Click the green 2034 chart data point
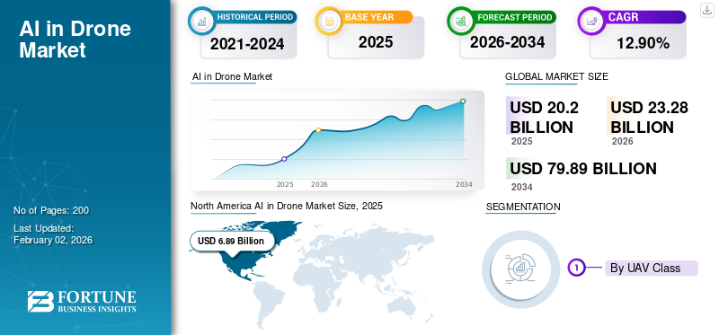This screenshot has height=335, width=719. [x=463, y=101]
